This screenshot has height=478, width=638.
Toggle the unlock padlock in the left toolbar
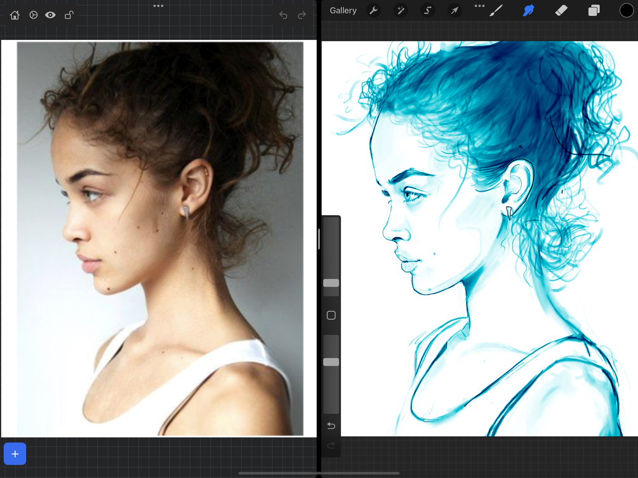click(68, 15)
